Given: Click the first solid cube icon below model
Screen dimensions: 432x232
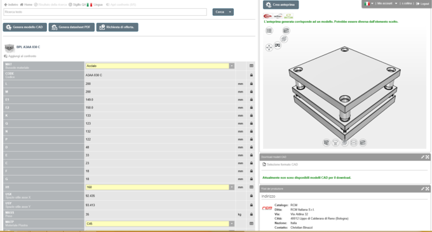Looking at the screenshot, I should pyautogui.click(x=327, y=143).
